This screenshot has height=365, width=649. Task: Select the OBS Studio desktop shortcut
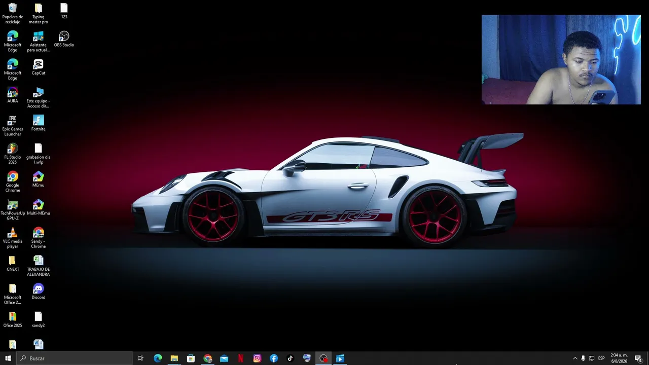(x=64, y=39)
